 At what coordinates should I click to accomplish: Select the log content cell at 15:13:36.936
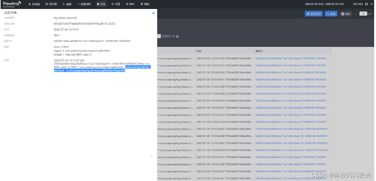click(x=225, y=72)
